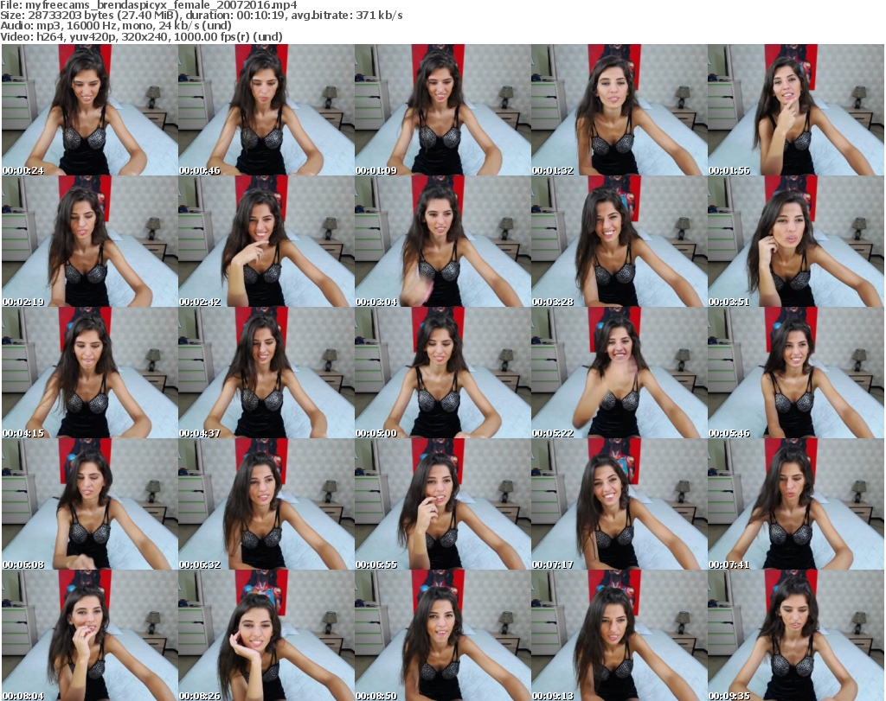Image resolution: width=886 pixels, height=701 pixels.
Task: Choose the frame stamped 00:07:41
Action: (x=796, y=504)
